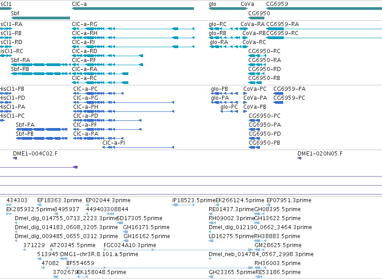
Task: Click transcript CIC-a-RA
Action: point(100,74)
